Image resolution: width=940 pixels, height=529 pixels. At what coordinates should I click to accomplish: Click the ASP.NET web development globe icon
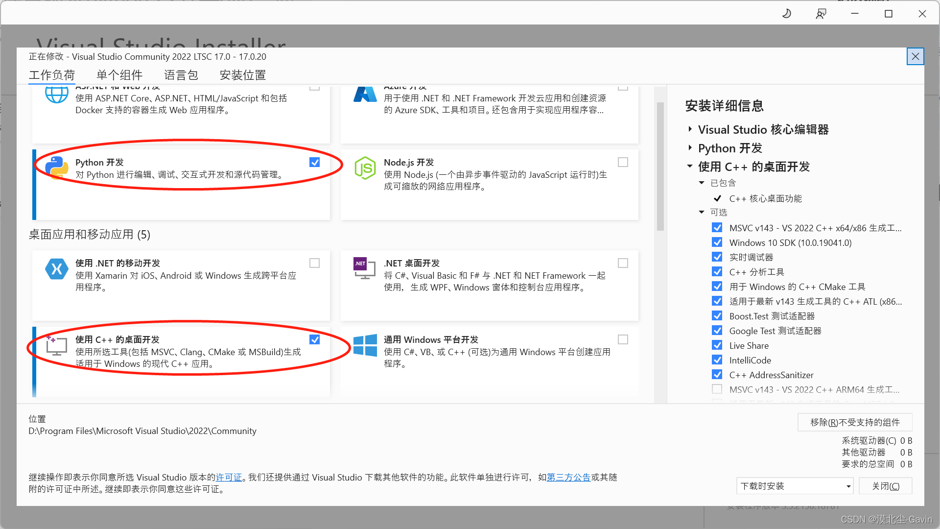click(57, 95)
